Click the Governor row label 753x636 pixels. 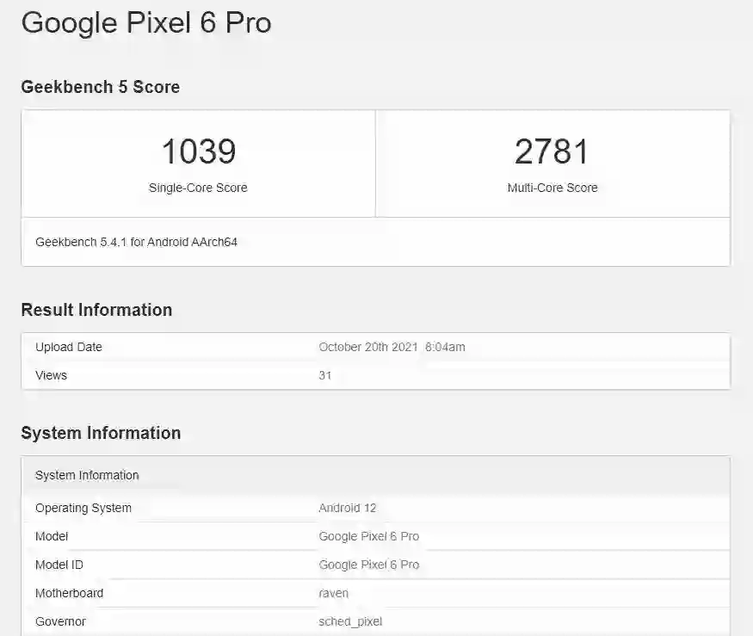pyautogui.click(x=60, y=621)
